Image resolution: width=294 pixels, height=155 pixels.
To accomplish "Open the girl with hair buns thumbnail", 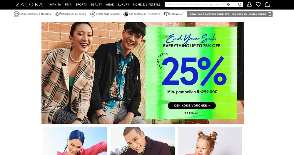I will (210, 141).
